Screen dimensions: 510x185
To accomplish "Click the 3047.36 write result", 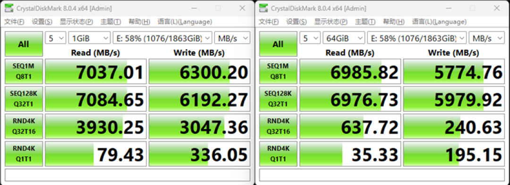I will click(199, 126).
